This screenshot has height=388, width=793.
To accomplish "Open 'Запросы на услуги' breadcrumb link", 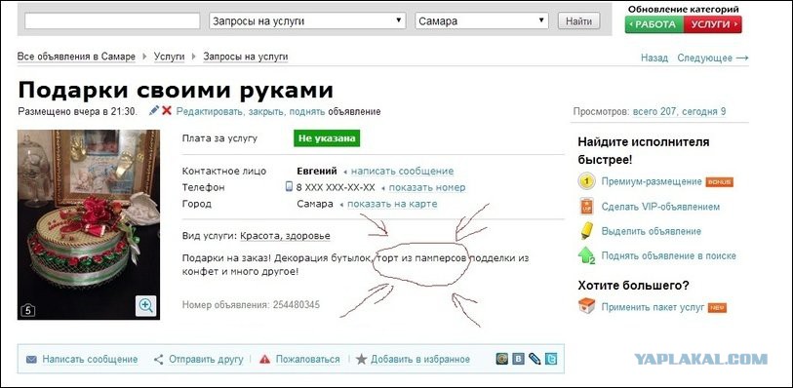I will coord(245,57).
